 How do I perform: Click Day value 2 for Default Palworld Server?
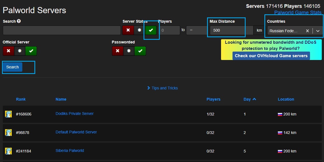[x=245, y=133]
